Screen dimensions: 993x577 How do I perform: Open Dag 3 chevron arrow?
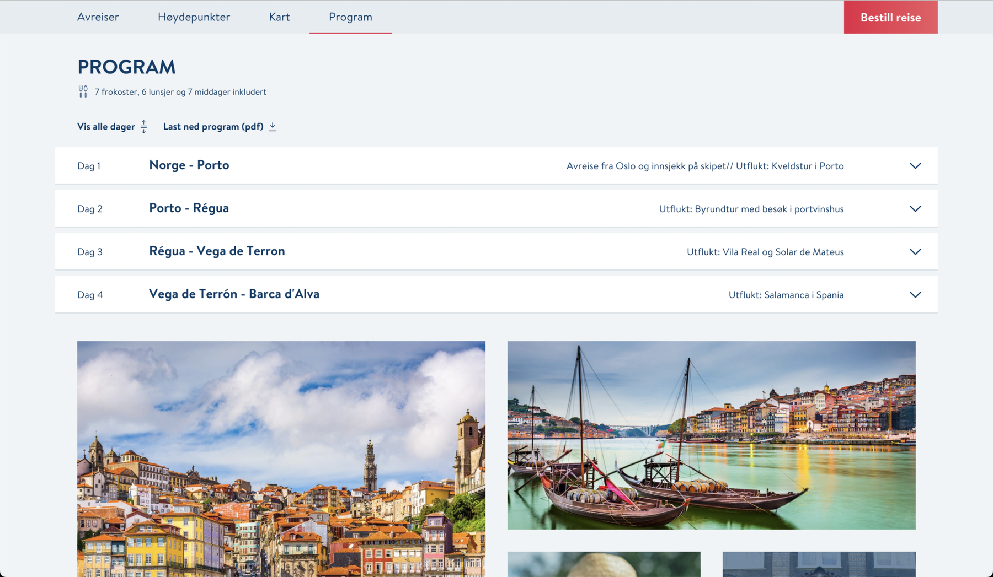coord(915,252)
